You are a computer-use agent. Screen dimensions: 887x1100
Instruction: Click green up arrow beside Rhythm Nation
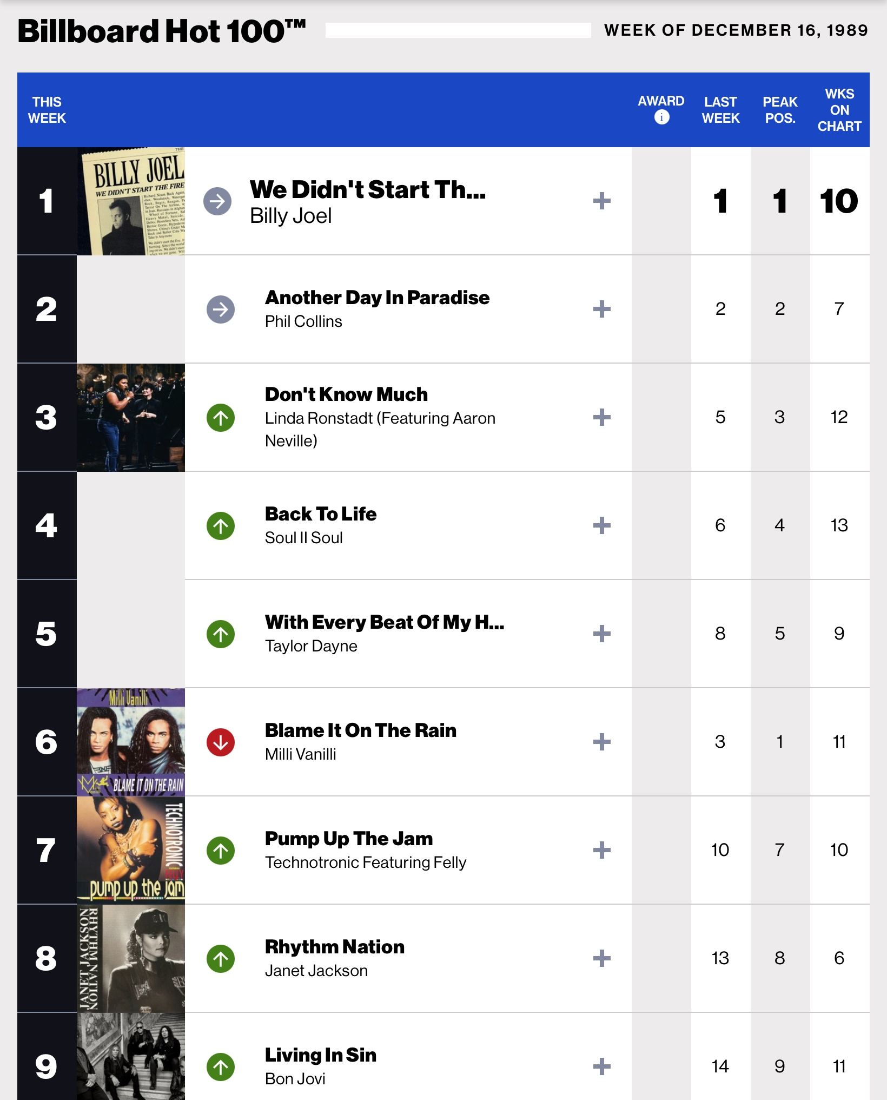pyautogui.click(x=221, y=959)
